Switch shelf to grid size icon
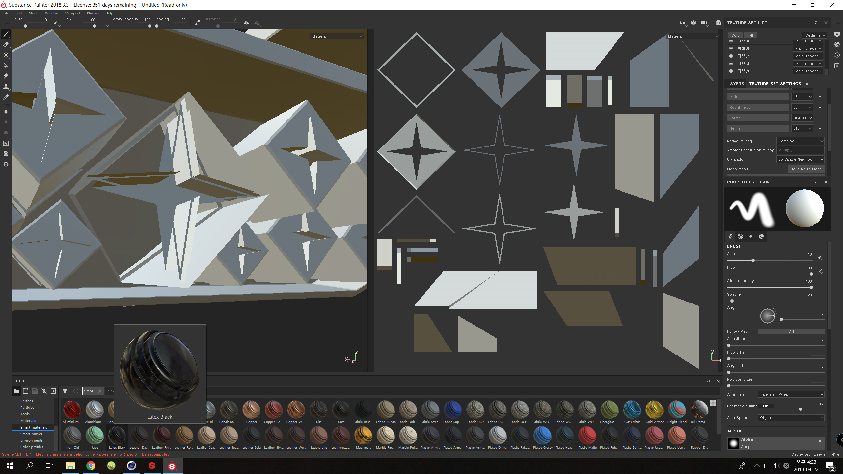The width and height of the screenshot is (843, 474). click(x=713, y=403)
